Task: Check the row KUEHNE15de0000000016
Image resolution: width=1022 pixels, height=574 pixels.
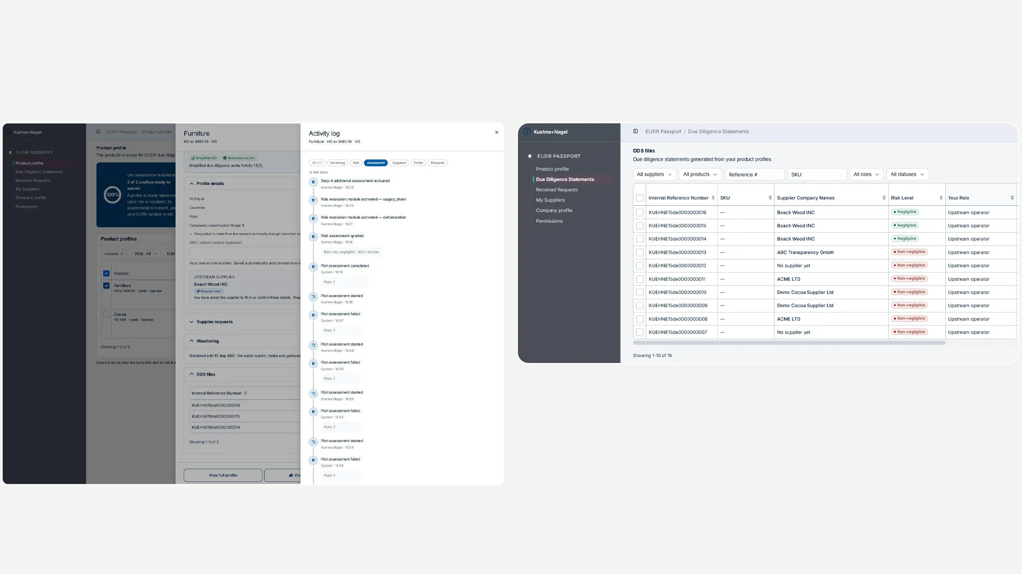Action: (x=640, y=213)
